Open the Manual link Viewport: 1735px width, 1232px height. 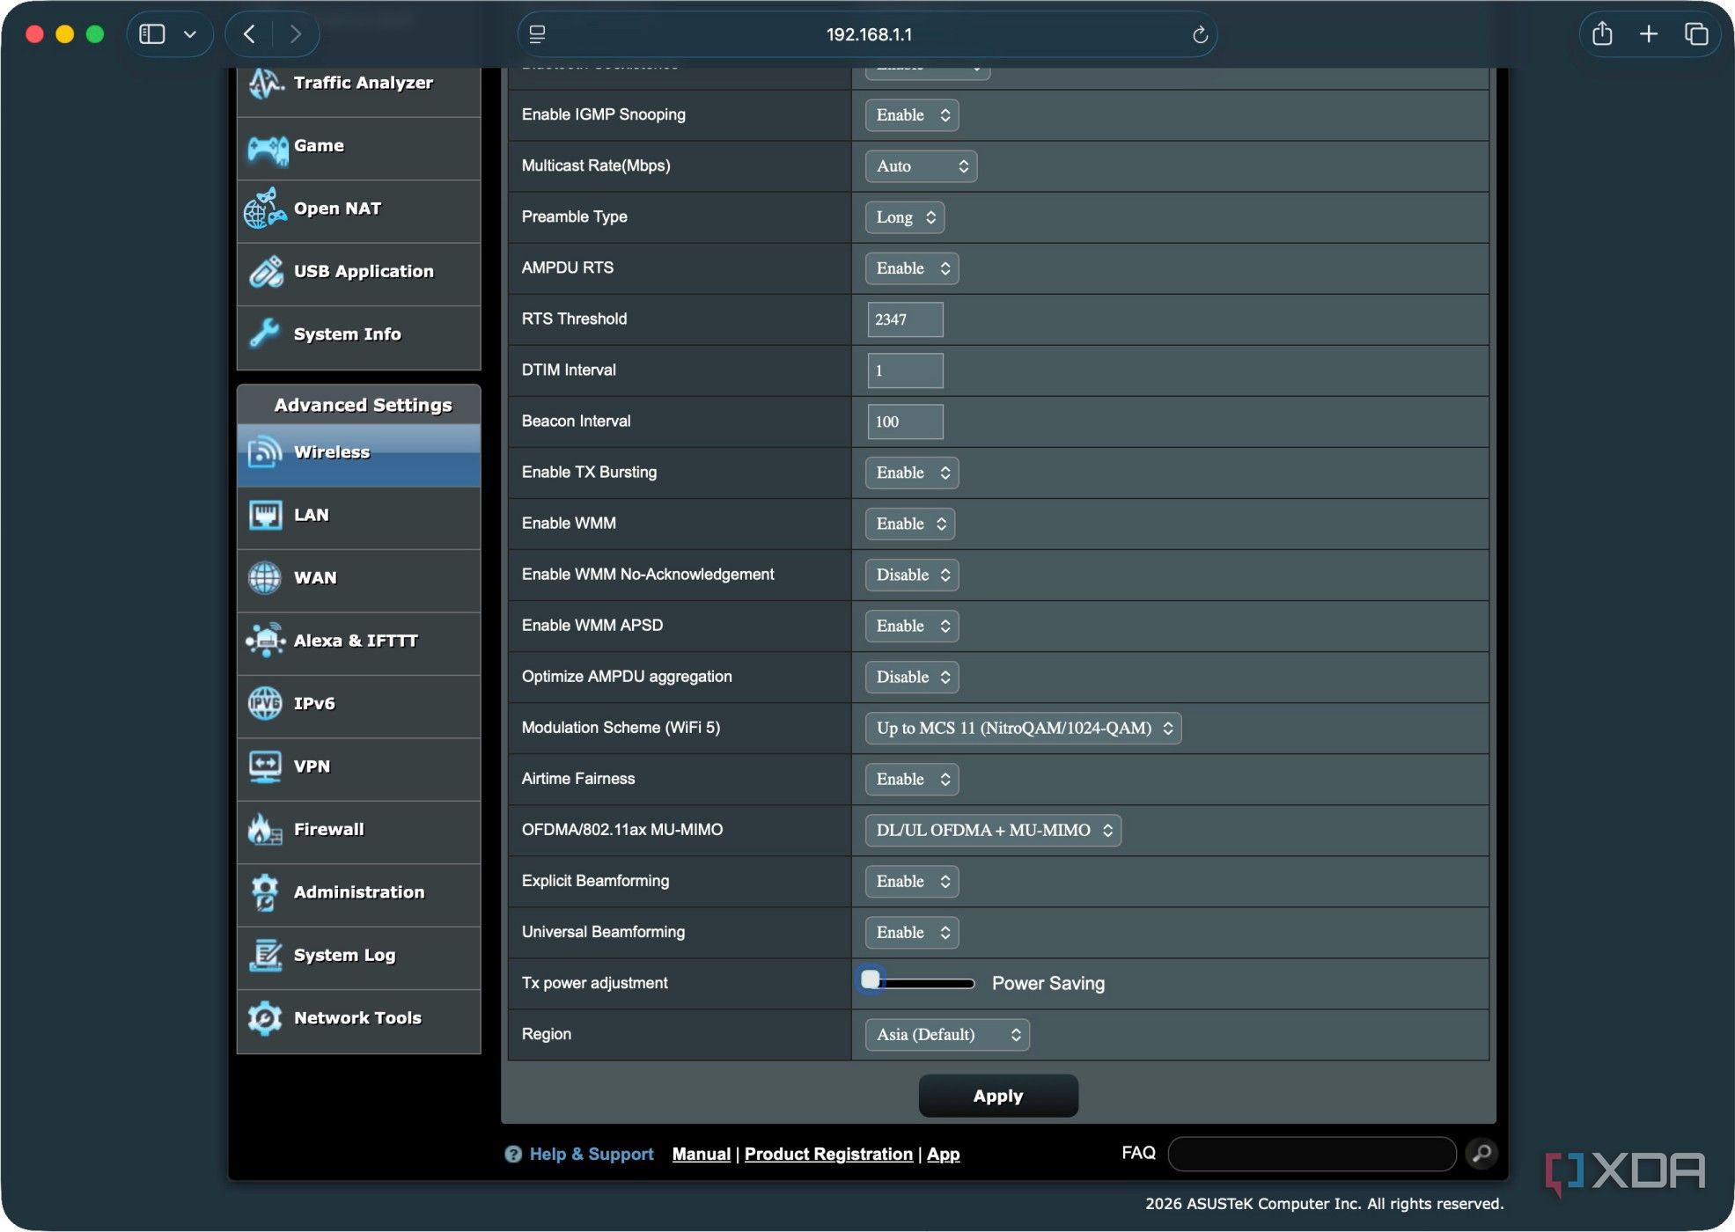tap(701, 1154)
